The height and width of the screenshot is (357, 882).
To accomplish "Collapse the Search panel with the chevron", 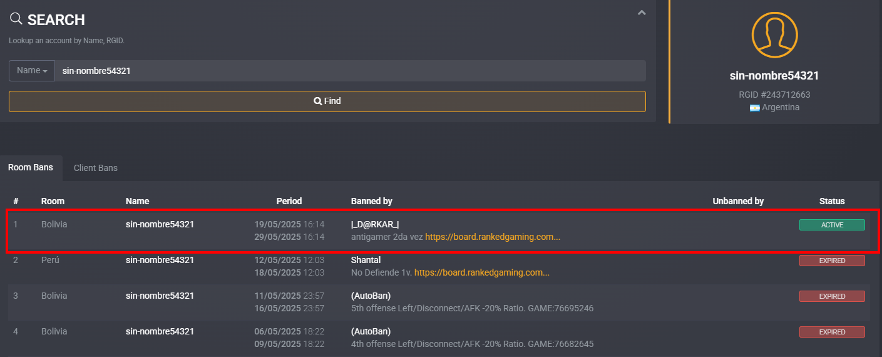I will 642,13.
